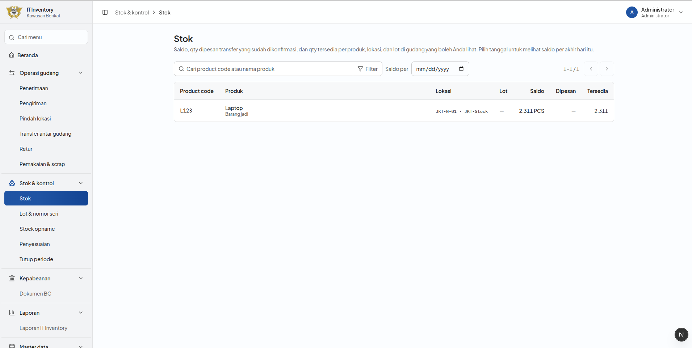Toggle the sidebar panel icon
This screenshot has width=692, height=348.
105,12
